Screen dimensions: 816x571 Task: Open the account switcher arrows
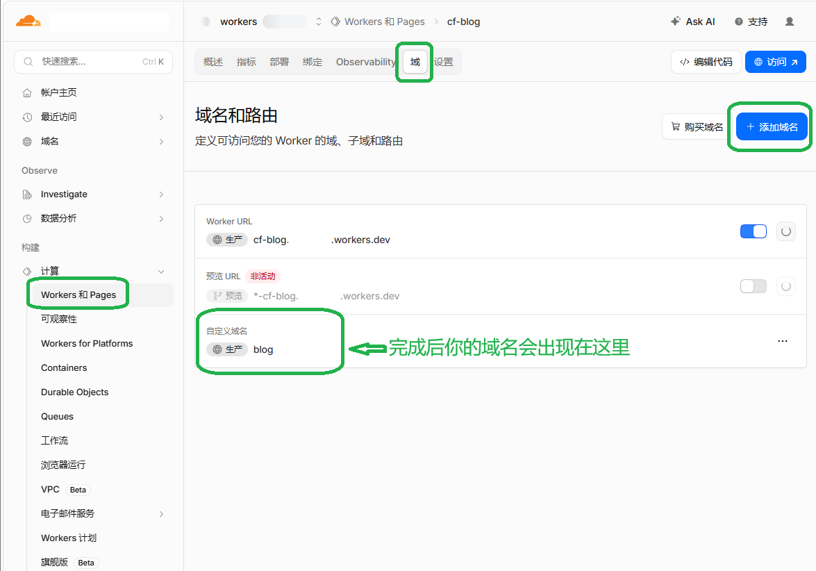319,22
